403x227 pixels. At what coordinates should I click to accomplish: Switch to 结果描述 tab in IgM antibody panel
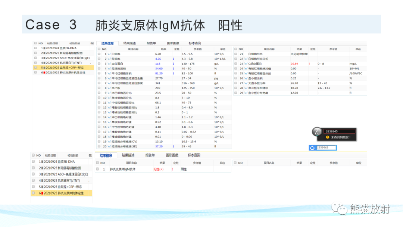coord(128,155)
